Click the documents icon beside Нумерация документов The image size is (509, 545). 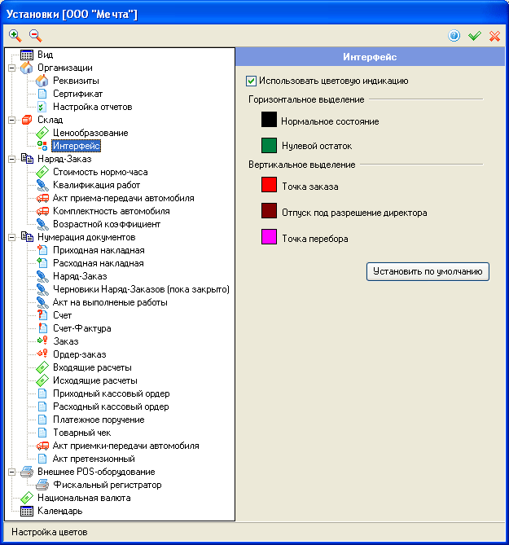click(27, 237)
